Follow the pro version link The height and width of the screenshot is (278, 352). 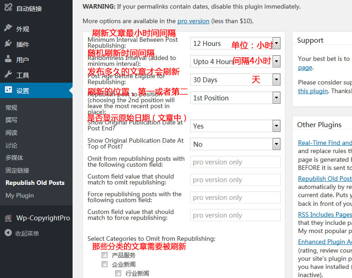[193, 21]
